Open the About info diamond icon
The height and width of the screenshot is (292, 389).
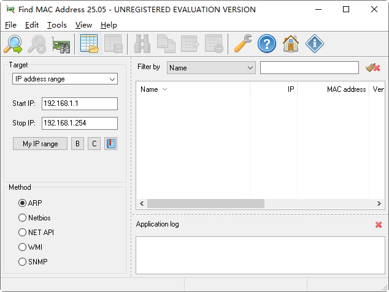314,44
